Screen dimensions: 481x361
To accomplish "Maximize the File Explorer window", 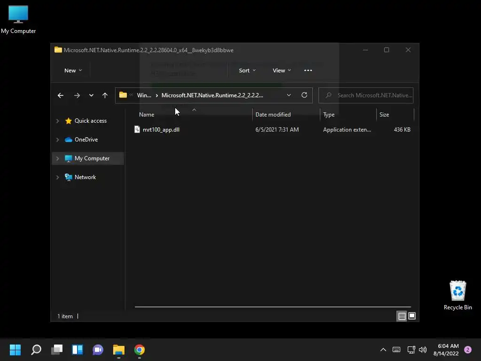I will pyautogui.click(x=387, y=50).
